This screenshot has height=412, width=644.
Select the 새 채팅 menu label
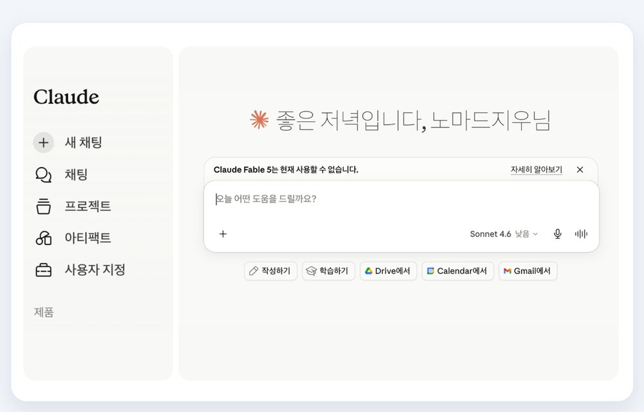point(83,142)
